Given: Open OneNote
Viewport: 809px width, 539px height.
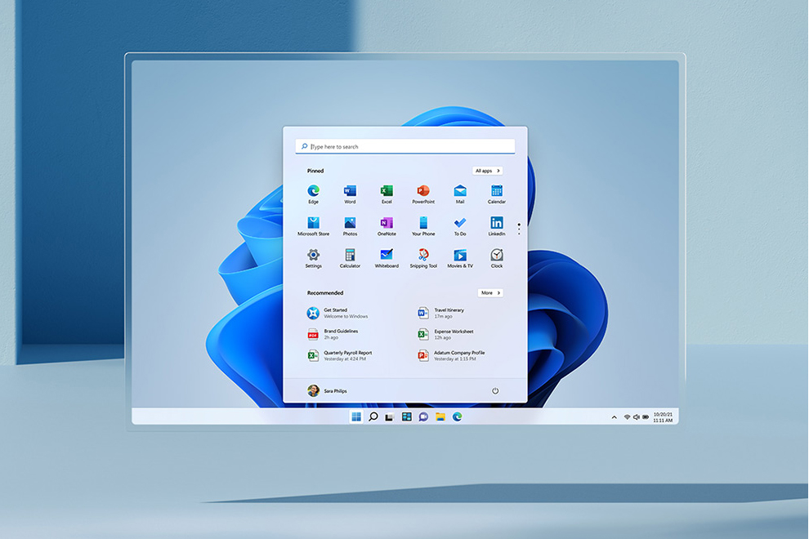Looking at the screenshot, I should coord(387,226).
